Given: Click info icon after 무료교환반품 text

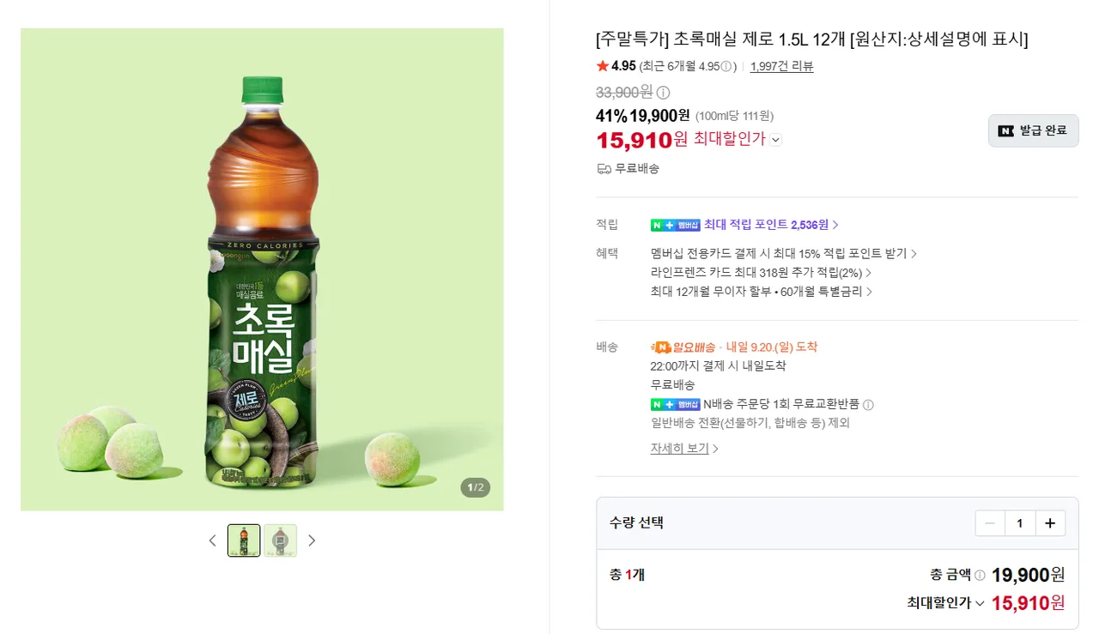Looking at the screenshot, I should click(868, 405).
